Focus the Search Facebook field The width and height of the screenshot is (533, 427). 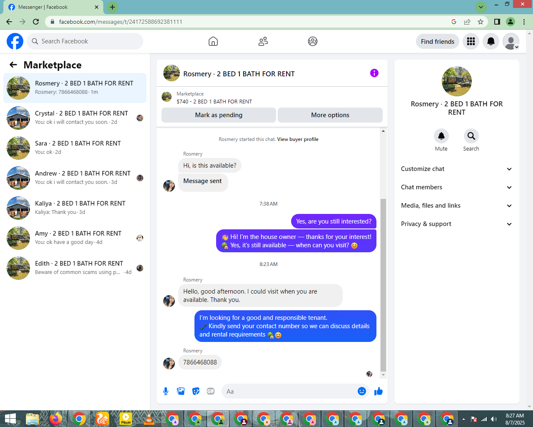click(x=85, y=41)
